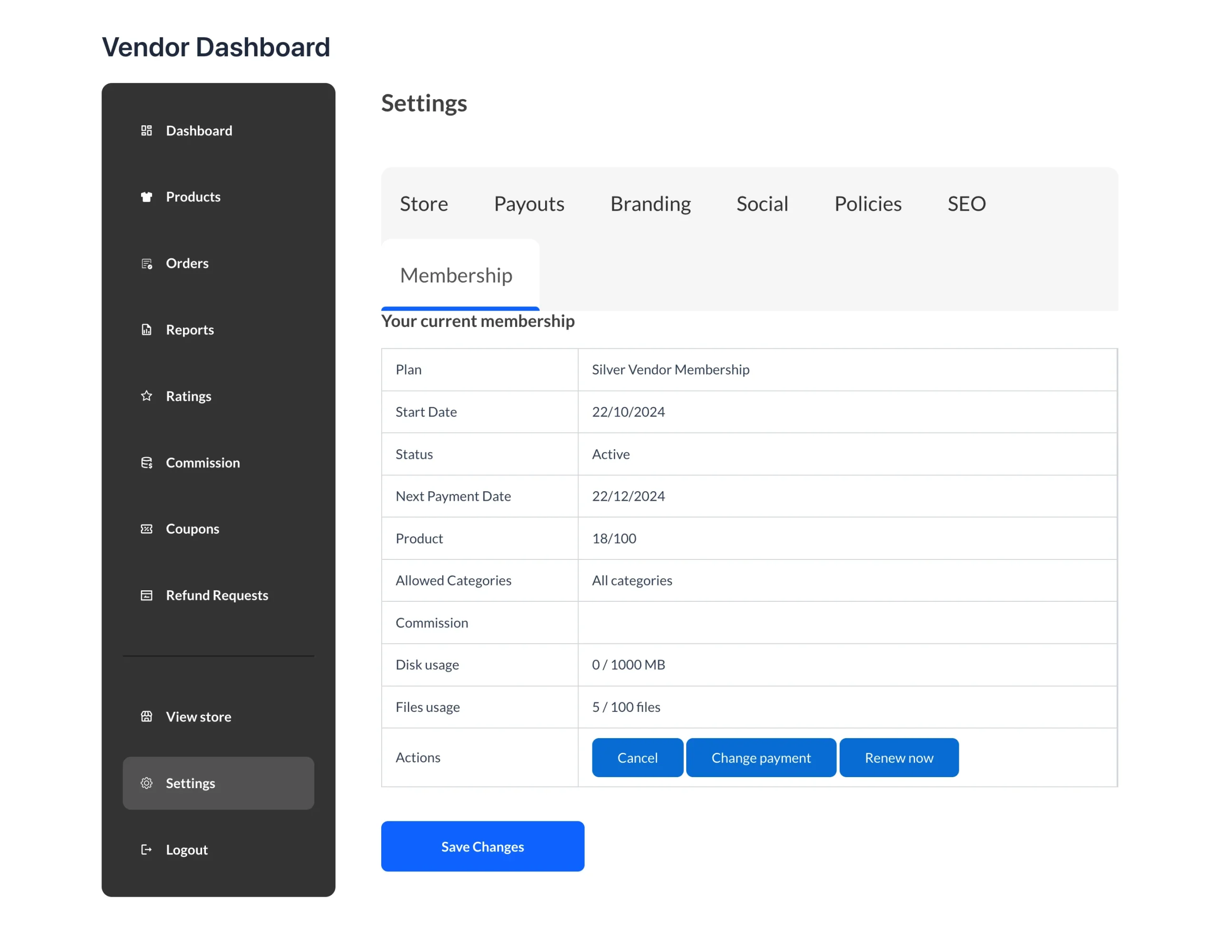Click the Dashboard grid icon in sidebar
The image size is (1220, 952).
[146, 131]
